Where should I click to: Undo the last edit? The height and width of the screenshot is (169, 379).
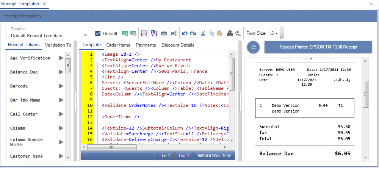185,33
